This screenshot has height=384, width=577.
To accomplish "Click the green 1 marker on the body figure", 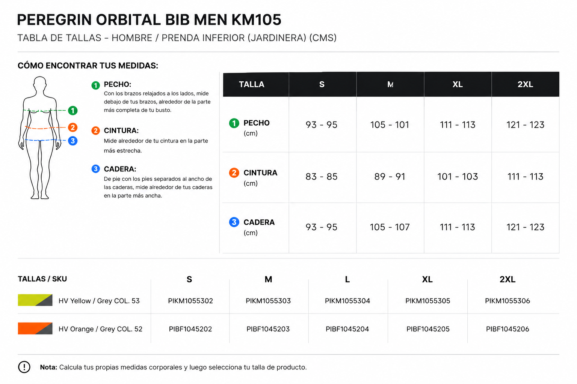I will click(73, 111).
